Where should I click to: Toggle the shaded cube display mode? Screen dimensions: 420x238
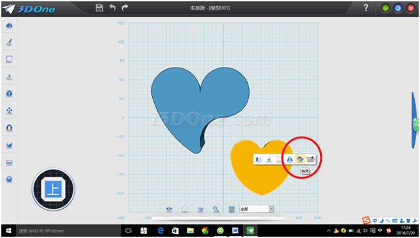tap(200, 209)
